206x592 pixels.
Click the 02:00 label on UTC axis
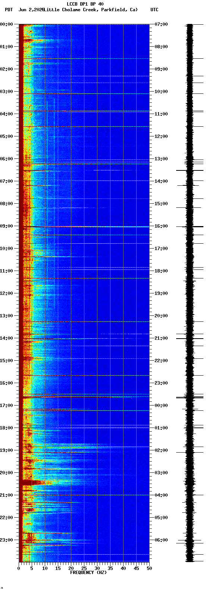(x=161, y=450)
